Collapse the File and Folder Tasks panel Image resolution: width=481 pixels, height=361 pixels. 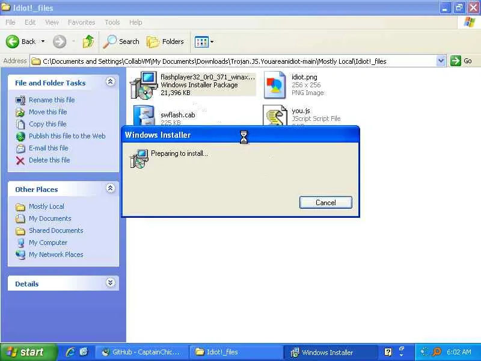click(x=111, y=82)
